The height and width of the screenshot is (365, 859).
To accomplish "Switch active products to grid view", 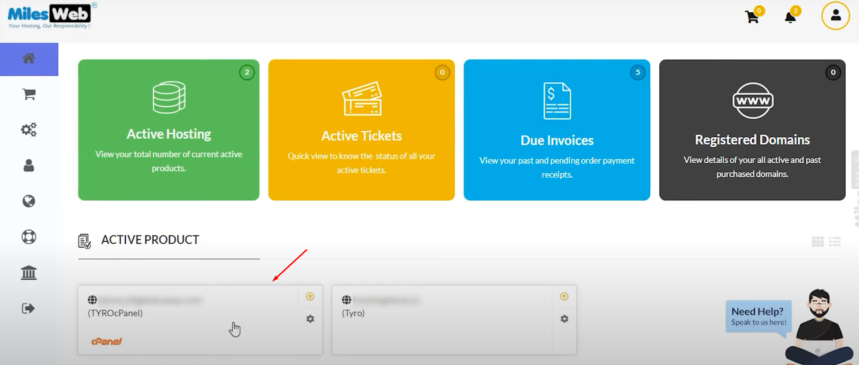I will tap(818, 242).
